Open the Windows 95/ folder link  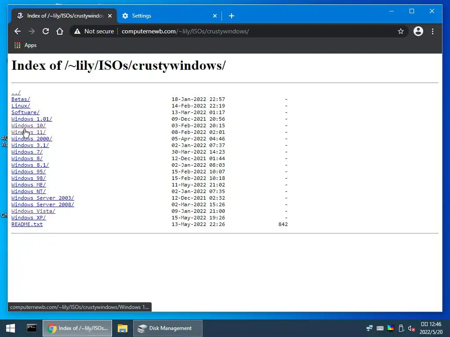pos(29,172)
